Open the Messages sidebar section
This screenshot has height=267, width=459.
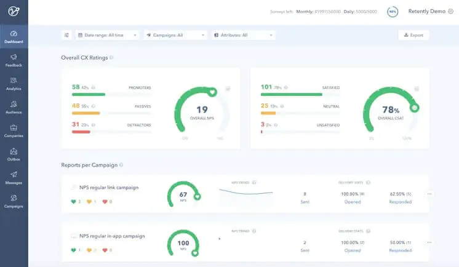point(14,178)
